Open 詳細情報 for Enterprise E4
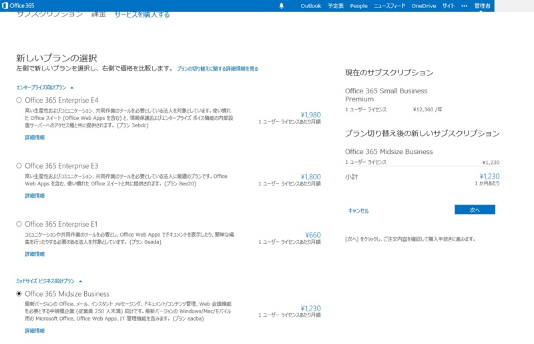 35,137
